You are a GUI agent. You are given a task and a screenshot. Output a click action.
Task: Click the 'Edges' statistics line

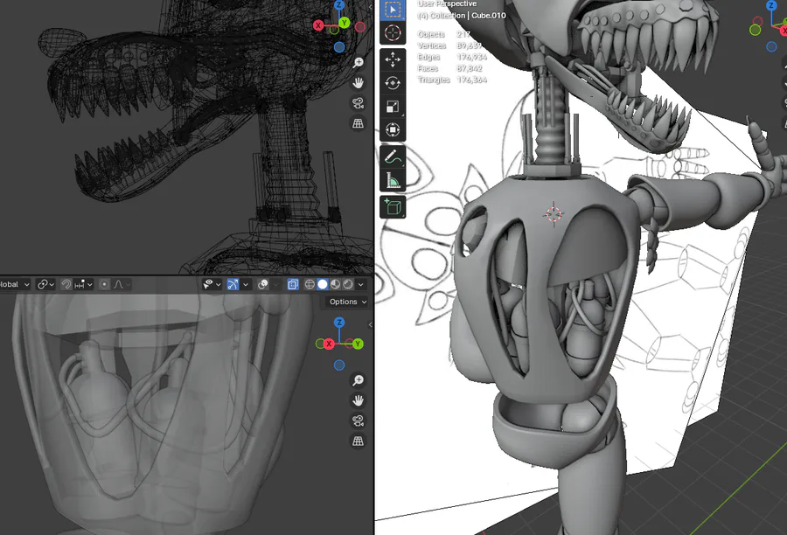pos(450,57)
